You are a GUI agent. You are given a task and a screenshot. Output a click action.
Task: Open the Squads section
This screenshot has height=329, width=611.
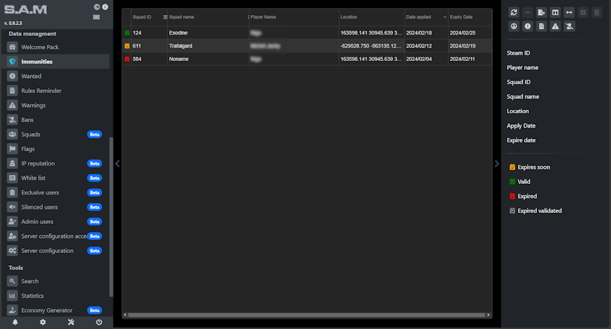[31, 134]
